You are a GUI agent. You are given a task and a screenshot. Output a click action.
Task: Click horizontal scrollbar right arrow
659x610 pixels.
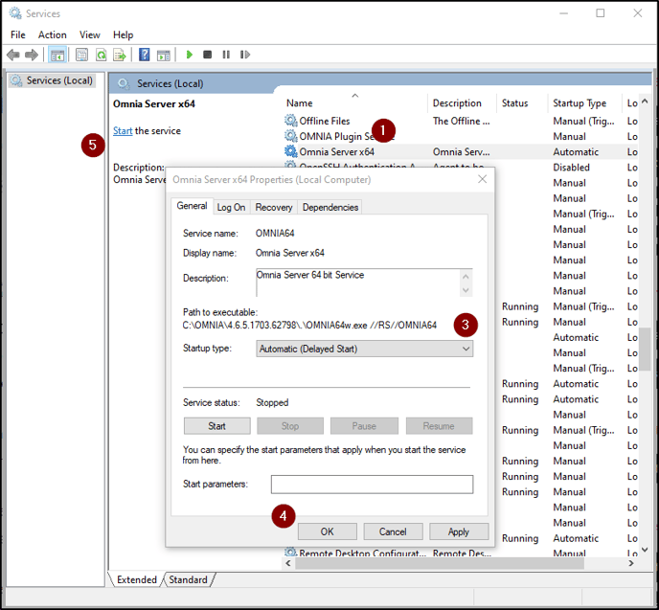[x=631, y=563]
